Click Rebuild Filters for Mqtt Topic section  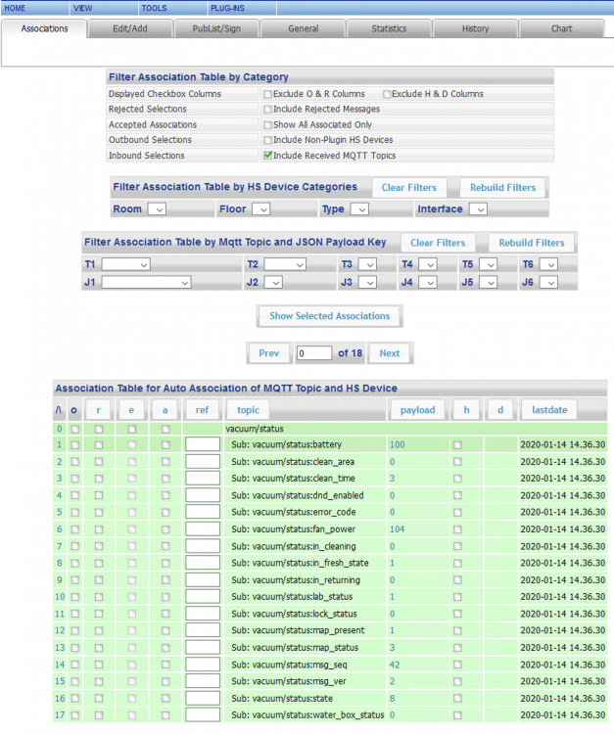click(531, 243)
